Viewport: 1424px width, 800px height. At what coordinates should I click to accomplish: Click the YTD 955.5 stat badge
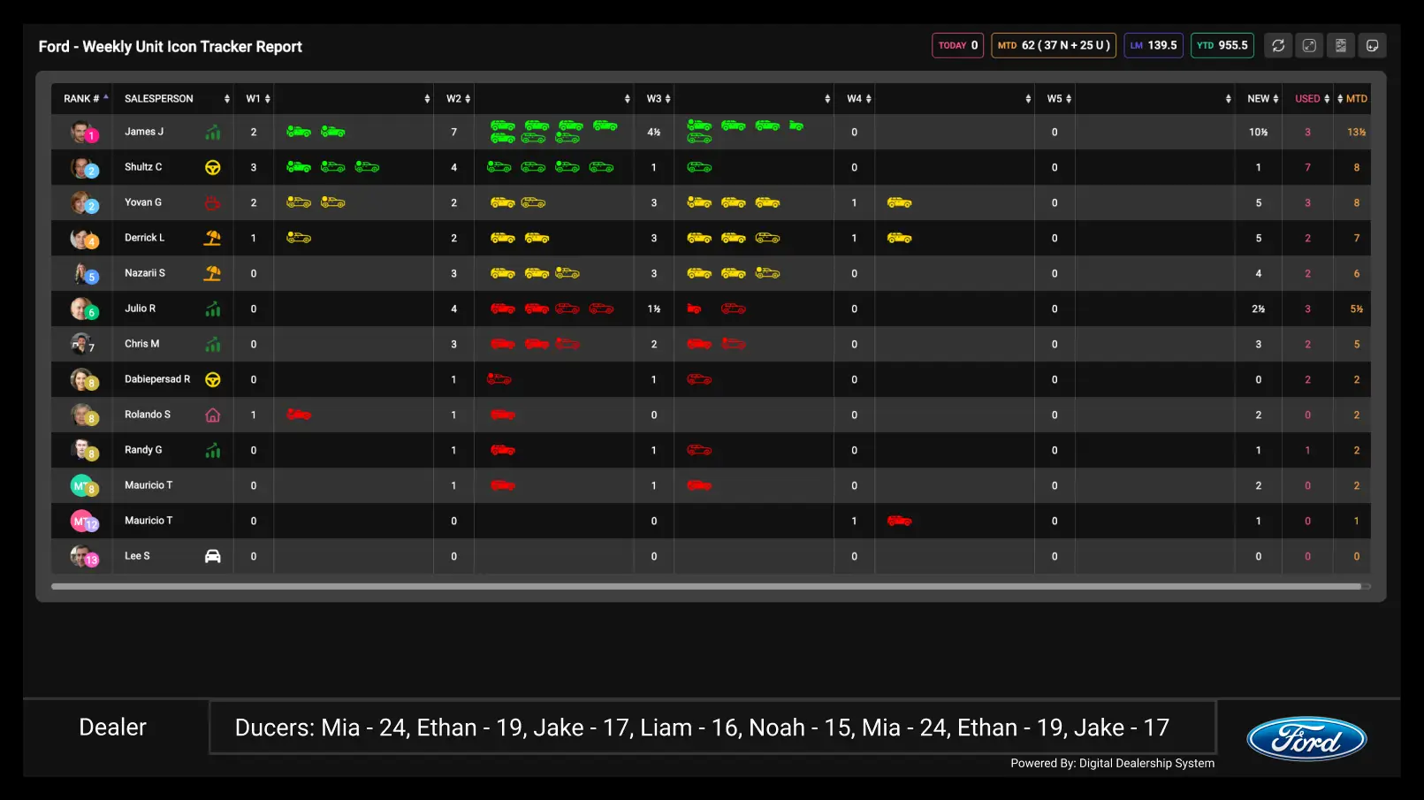click(1222, 45)
